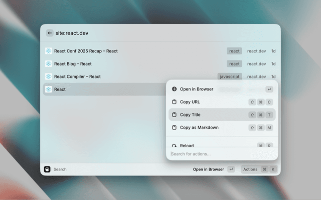Click the shift key badge on the Copy URL row
This screenshot has width=321, height=200.
click(x=252, y=102)
